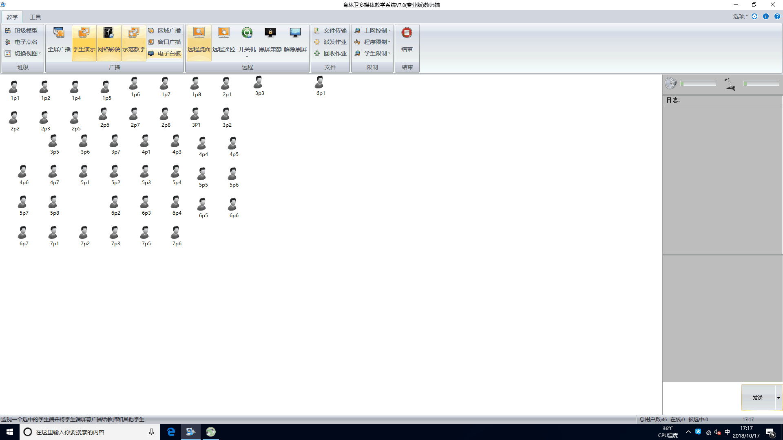Select student icon 6p2
The width and height of the screenshot is (783, 440).
point(115,202)
